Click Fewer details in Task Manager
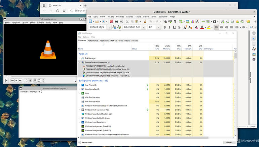Viewport: 259px width, 147px height. (x=85, y=143)
